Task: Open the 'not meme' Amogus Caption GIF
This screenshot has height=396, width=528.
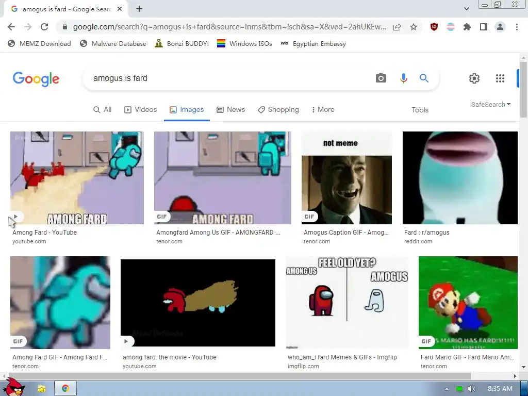Action: point(346,178)
